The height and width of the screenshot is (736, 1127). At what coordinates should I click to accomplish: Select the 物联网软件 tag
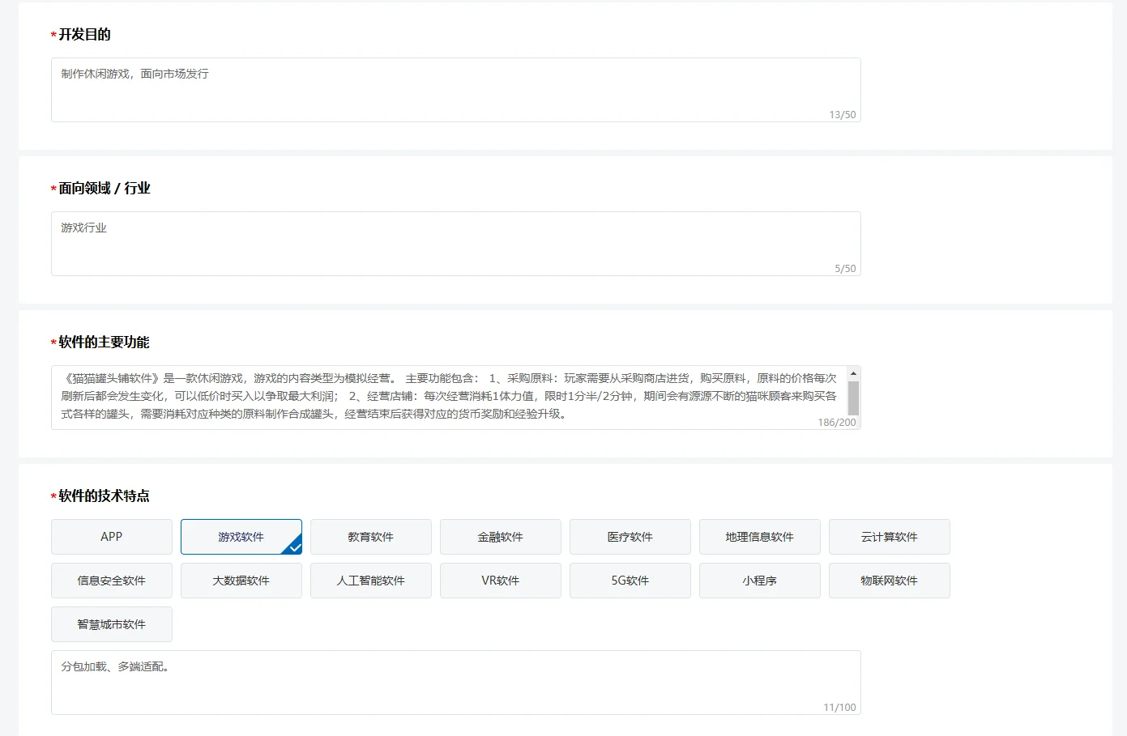click(x=889, y=580)
